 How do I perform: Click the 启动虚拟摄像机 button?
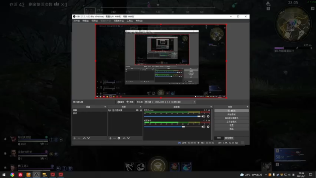231,118
